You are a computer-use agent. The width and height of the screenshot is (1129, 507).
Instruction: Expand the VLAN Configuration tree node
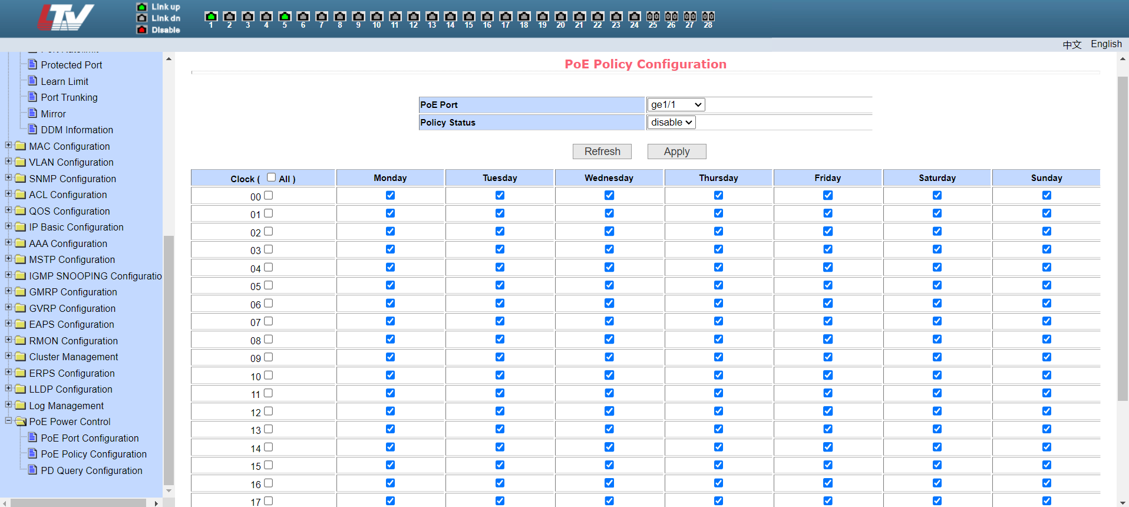[8, 161]
